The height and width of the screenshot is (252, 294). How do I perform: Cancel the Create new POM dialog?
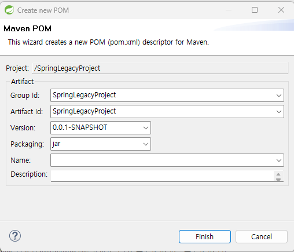[x=262, y=236]
